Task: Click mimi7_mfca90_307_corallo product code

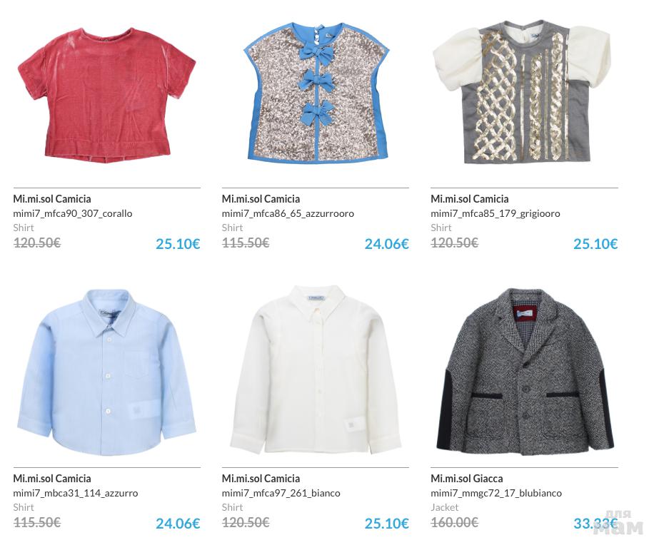Action: (73, 214)
